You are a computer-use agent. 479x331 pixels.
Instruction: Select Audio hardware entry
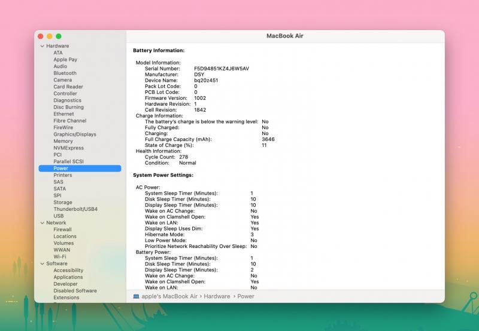coord(60,66)
